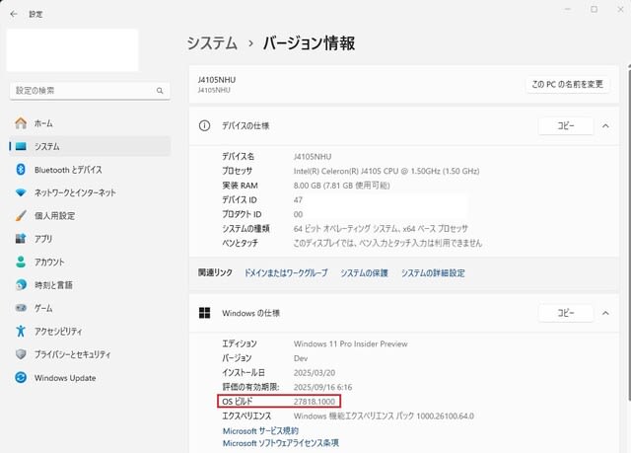The image size is (631, 453).
Task: Maximize the Settings window
Action: pyautogui.click(x=594, y=9)
